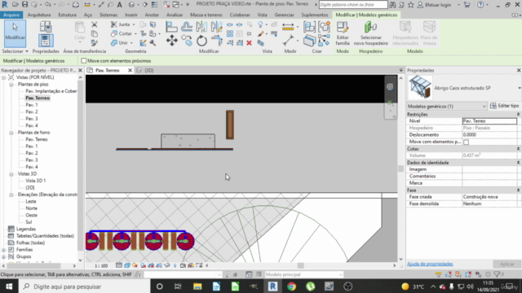Open the type selector dropdown for Abrigo Caos
Image resolution: width=522 pixels, height=293 pixels.
(519, 88)
